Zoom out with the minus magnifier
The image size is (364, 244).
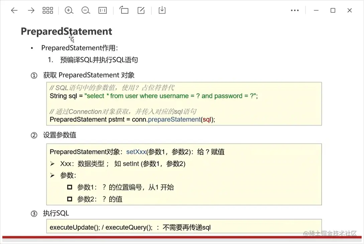click(86, 10)
